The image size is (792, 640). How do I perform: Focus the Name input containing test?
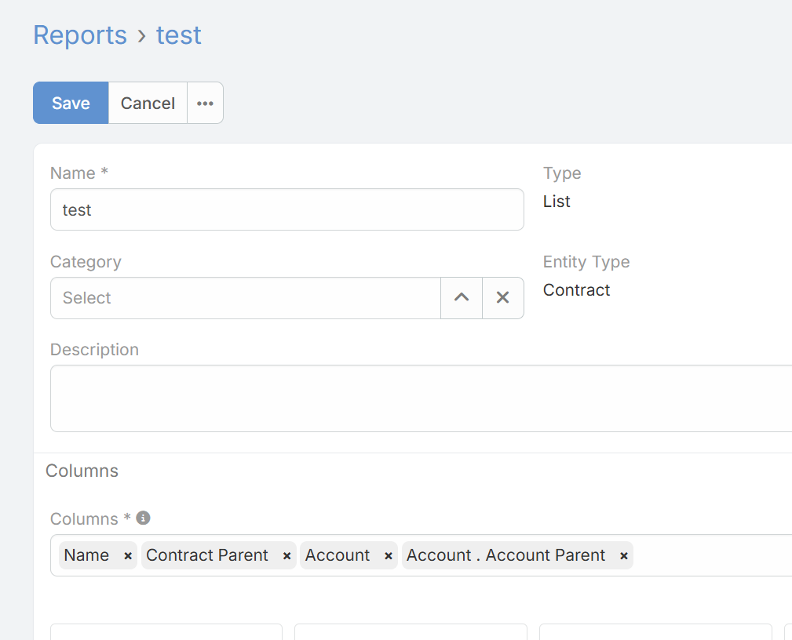click(x=287, y=209)
